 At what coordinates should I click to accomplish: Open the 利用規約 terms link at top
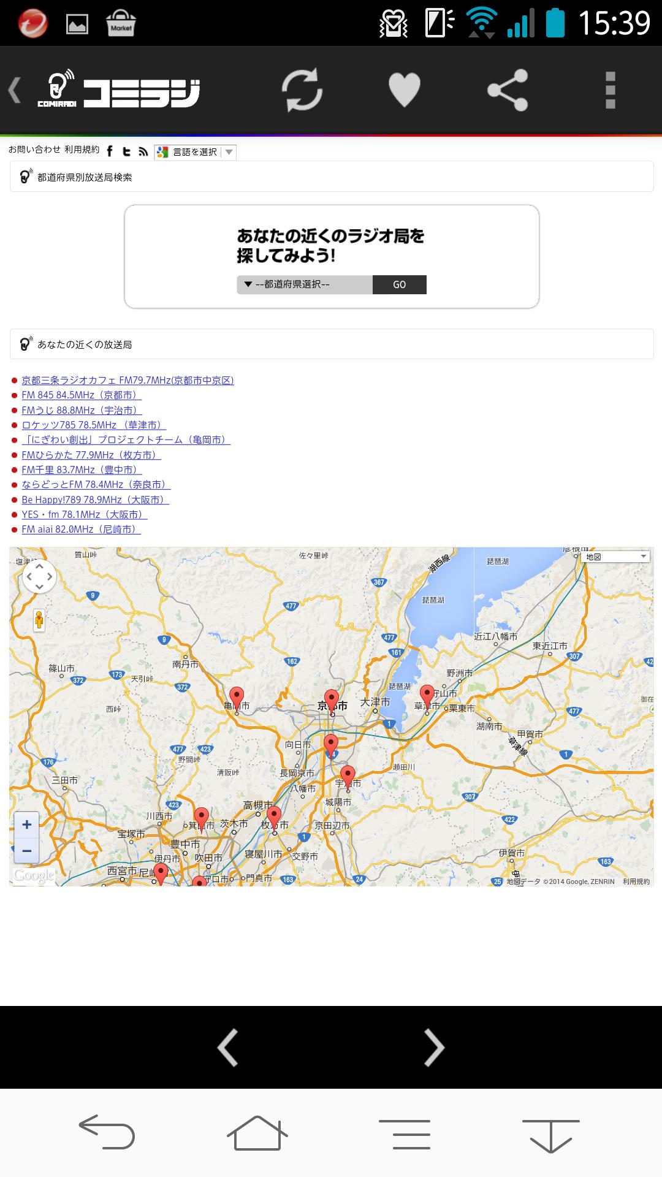tap(82, 150)
